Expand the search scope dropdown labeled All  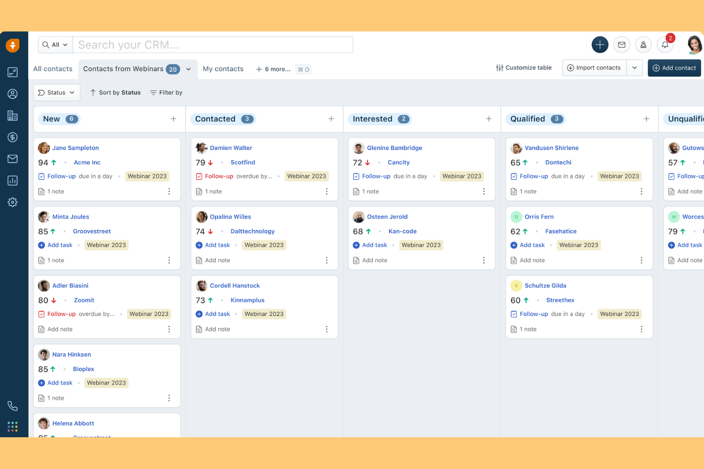tap(55, 44)
